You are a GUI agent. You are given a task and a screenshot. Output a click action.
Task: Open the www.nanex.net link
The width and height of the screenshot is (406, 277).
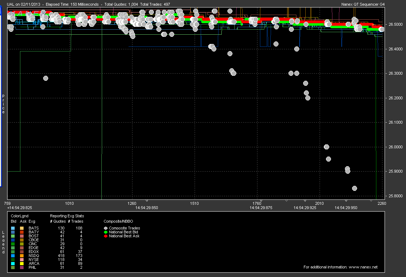pyautogui.click(x=363, y=267)
